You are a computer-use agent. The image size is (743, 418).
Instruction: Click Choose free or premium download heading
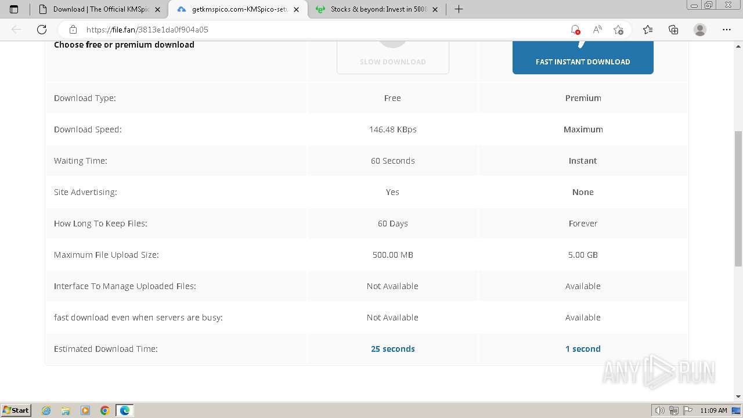pyautogui.click(x=124, y=45)
